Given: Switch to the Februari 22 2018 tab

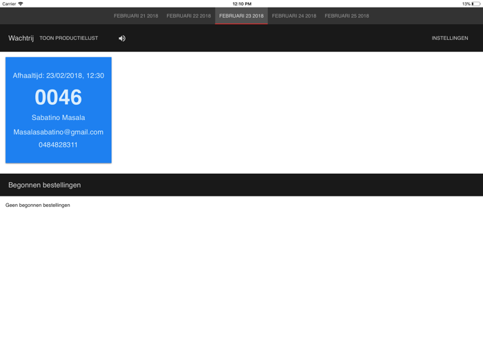Looking at the screenshot, I should pos(188,16).
